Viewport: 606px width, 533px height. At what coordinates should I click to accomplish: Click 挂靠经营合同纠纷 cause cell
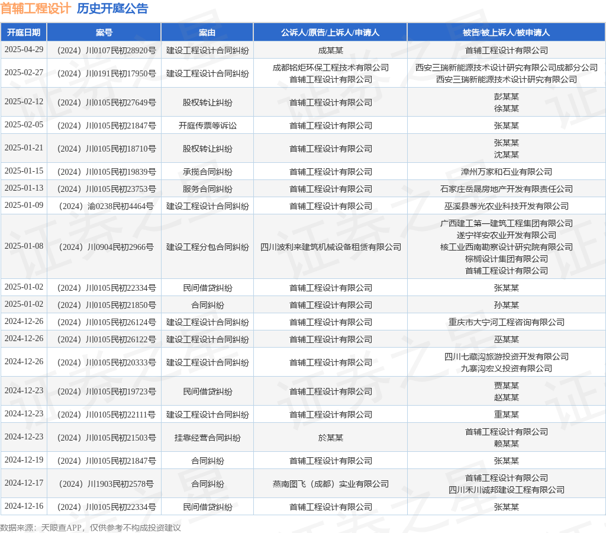coord(208,438)
